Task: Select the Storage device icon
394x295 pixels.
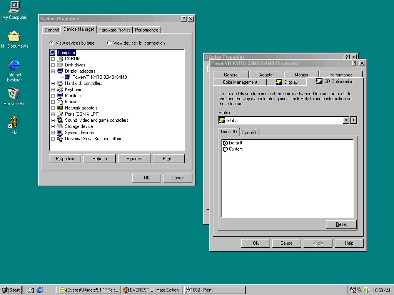Action: point(60,126)
